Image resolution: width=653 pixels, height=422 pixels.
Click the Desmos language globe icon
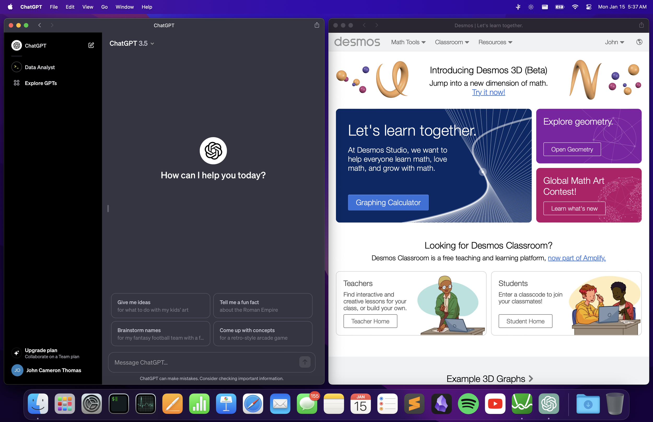click(639, 42)
